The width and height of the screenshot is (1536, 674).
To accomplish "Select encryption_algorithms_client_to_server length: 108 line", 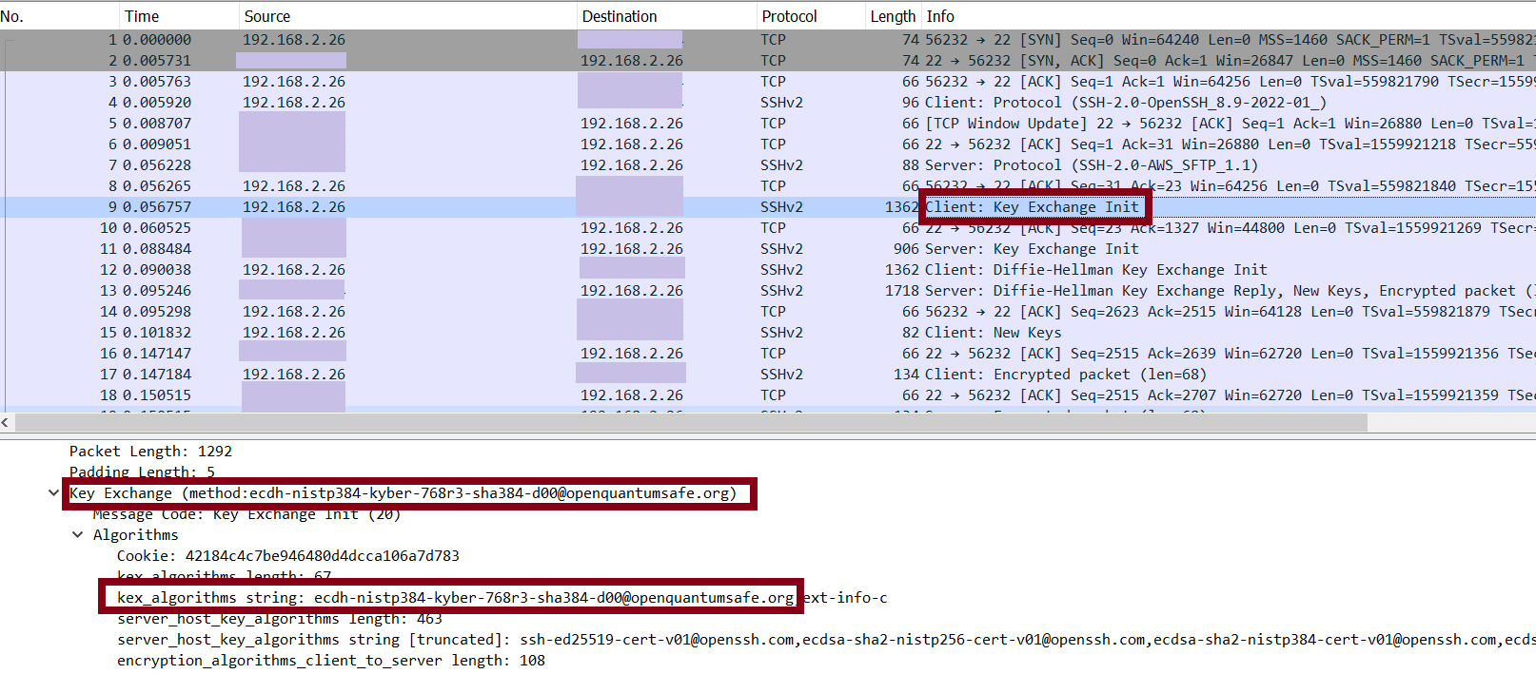I will pyautogui.click(x=331, y=661).
